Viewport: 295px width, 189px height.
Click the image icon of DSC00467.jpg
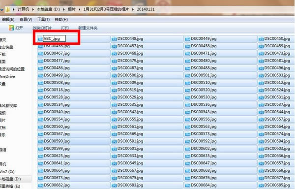[x=41, y=54]
